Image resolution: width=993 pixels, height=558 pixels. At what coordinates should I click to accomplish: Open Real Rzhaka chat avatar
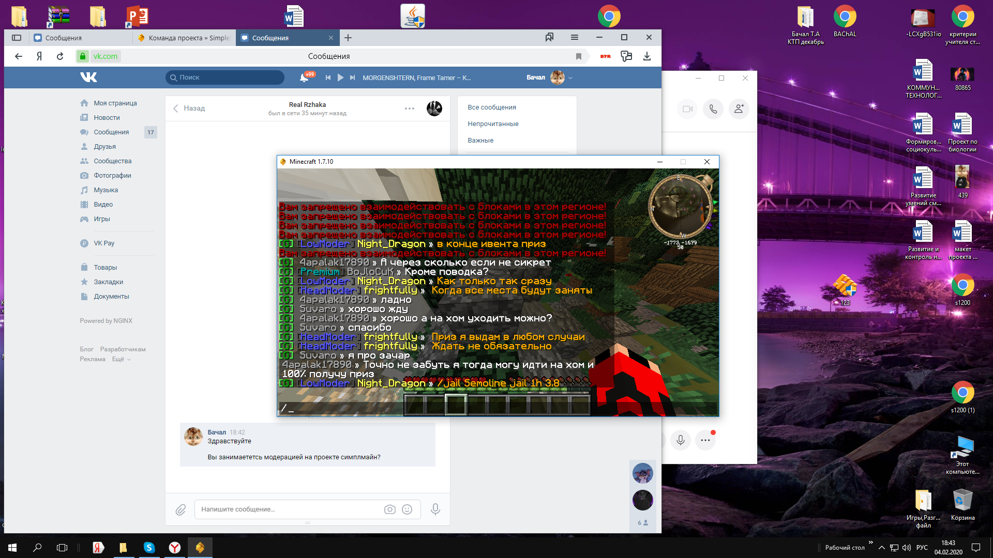coord(434,109)
